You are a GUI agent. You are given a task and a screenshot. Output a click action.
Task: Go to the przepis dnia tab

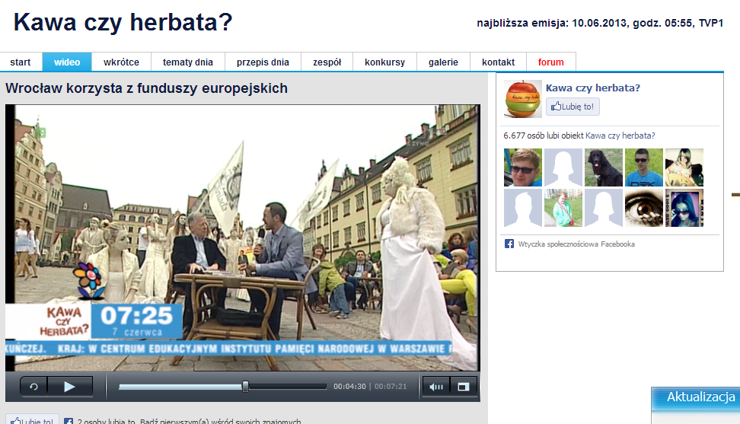(263, 62)
